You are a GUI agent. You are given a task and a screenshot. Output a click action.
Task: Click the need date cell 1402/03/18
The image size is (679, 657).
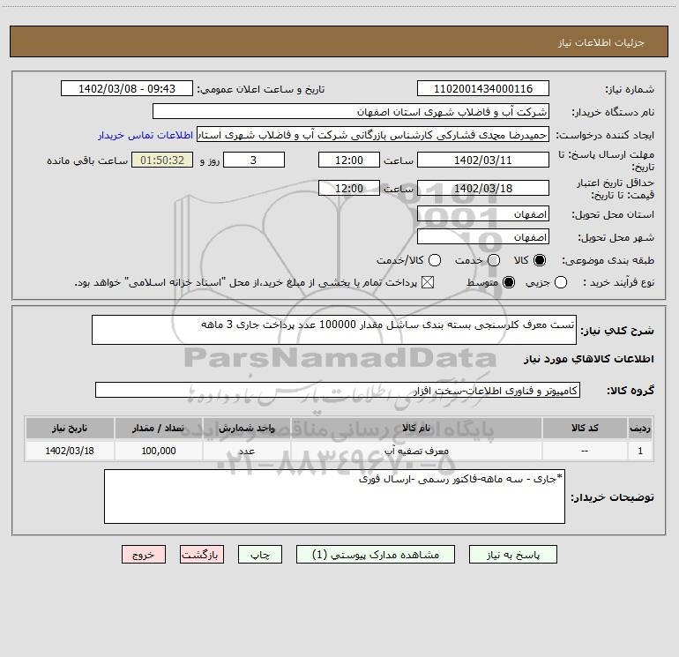coord(70,451)
